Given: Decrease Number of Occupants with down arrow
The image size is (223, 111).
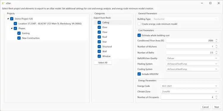Looking at the screenshot, I should click(216, 98).
